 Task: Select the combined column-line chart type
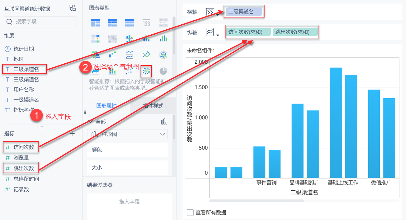112,71
